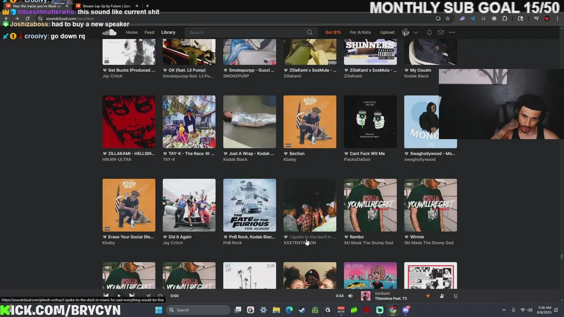The image size is (564, 317).
Task: Go to the Feed tab
Action: pos(149,32)
